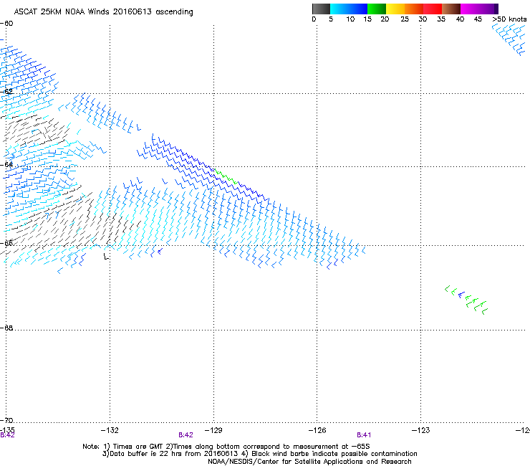Click the 8:42 time label between -132 and -129
Image resolution: width=530 pixels, height=466 pixels.
pos(186,435)
